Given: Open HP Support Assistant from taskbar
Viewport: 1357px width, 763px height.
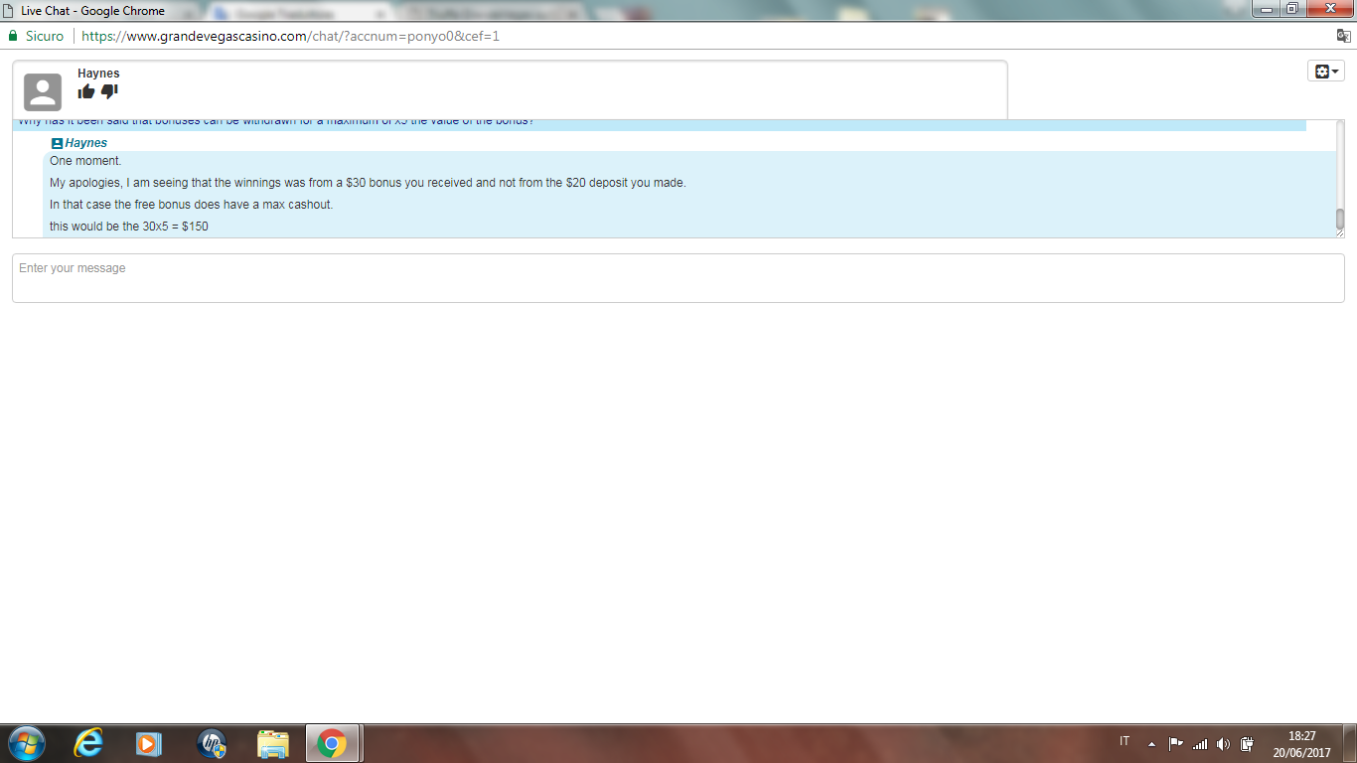Looking at the screenshot, I should click(212, 743).
